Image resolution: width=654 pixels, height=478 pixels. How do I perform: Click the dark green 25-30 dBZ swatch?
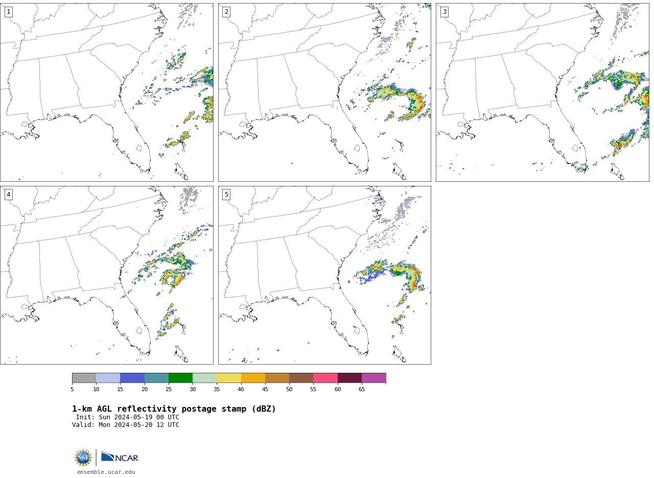tap(180, 378)
